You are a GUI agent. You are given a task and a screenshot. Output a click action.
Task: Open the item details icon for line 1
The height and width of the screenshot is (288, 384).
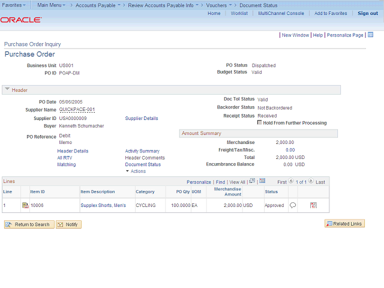click(25, 205)
